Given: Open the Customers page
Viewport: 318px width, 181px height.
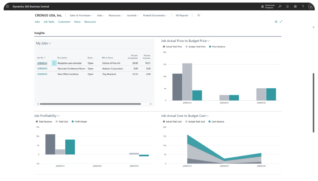Looking at the screenshot, I should 64,22.
